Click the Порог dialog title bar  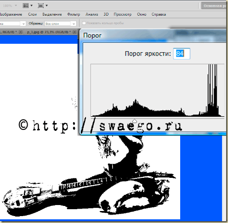153,35
